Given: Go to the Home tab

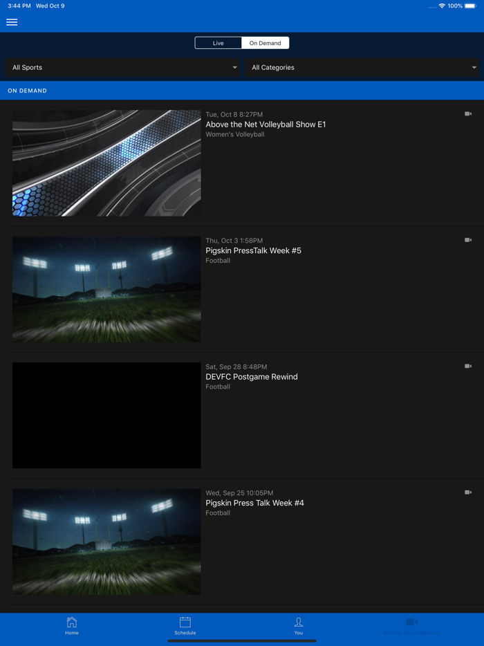Looking at the screenshot, I should [x=72, y=626].
